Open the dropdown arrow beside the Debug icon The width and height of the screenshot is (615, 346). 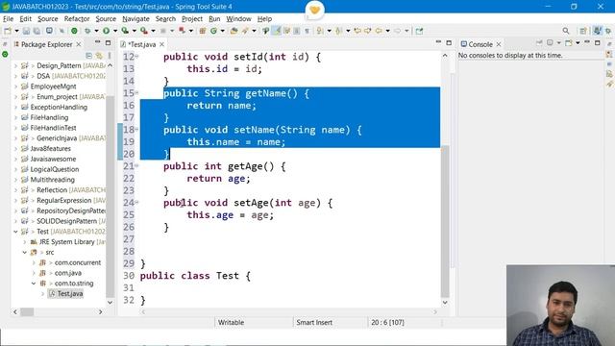pyautogui.click(x=96, y=31)
